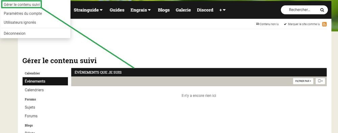Expand the plus more menu
This screenshot has width=338, height=133.
pos(222,10)
